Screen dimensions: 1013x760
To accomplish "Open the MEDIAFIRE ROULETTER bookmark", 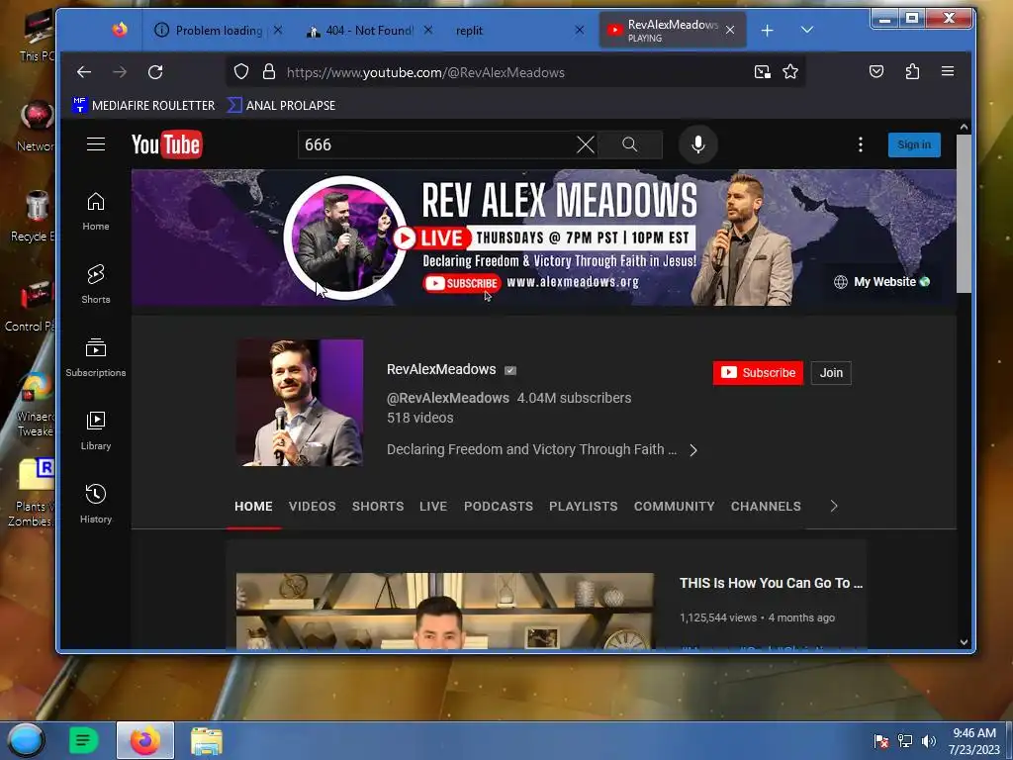I will click(143, 105).
